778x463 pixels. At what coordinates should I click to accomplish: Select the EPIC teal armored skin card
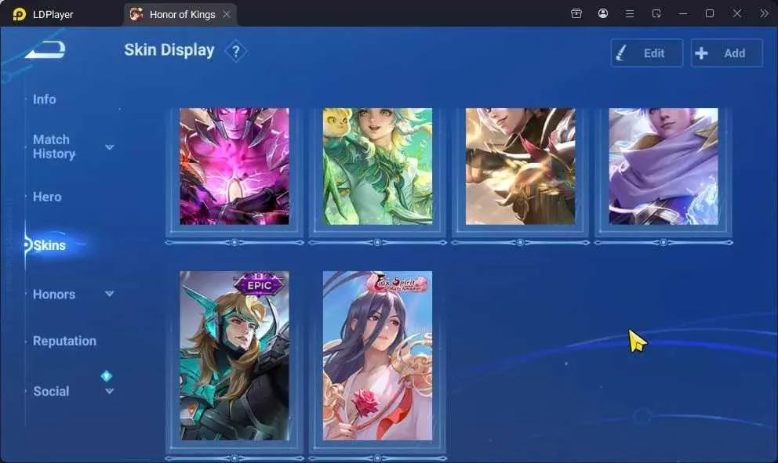[x=234, y=356]
